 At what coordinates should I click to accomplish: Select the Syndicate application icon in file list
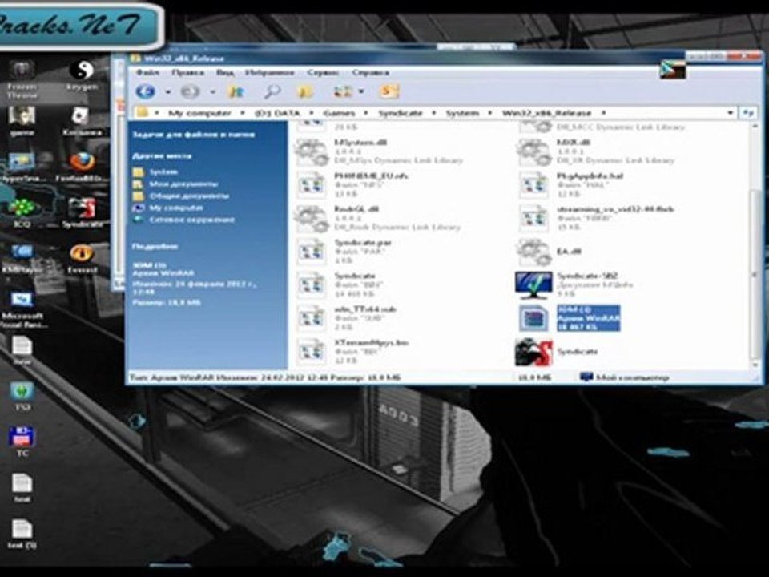click(533, 352)
